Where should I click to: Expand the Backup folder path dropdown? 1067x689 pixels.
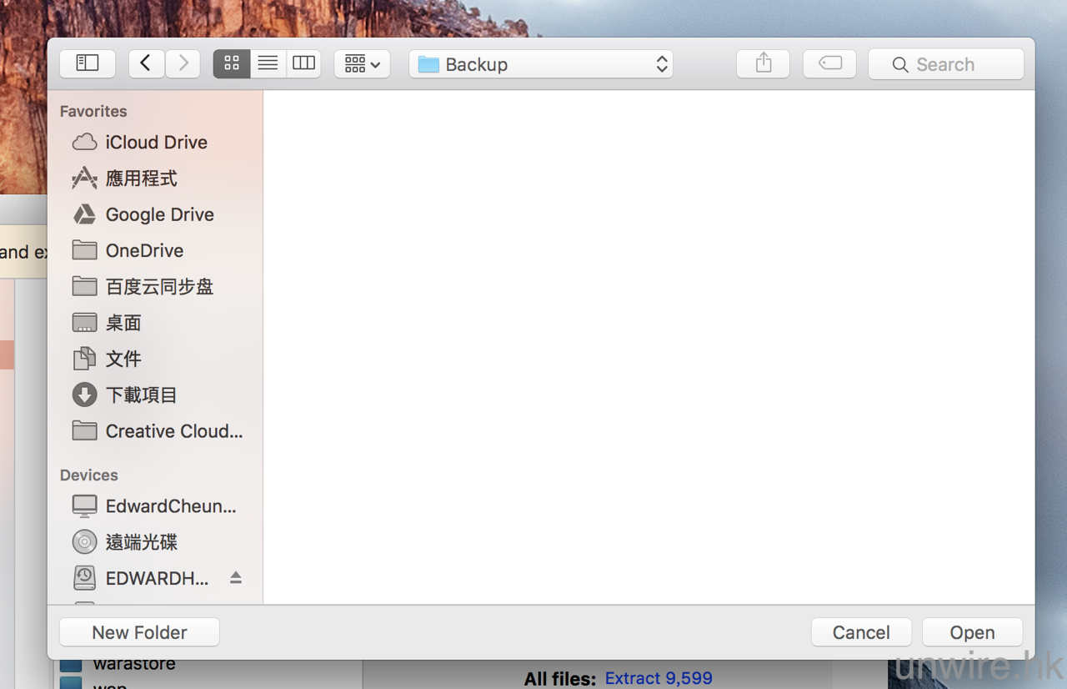click(541, 64)
